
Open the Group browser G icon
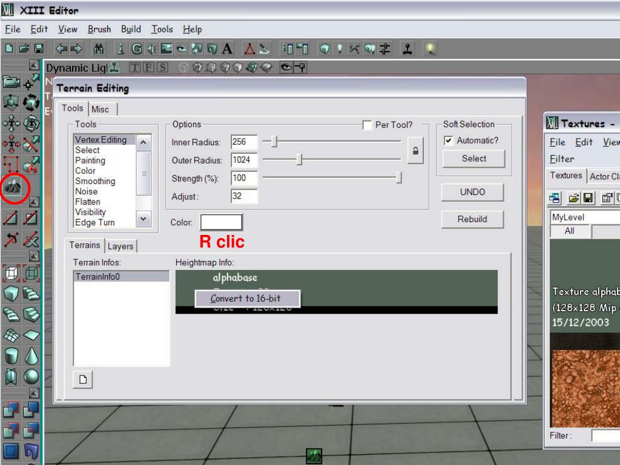coord(137,48)
